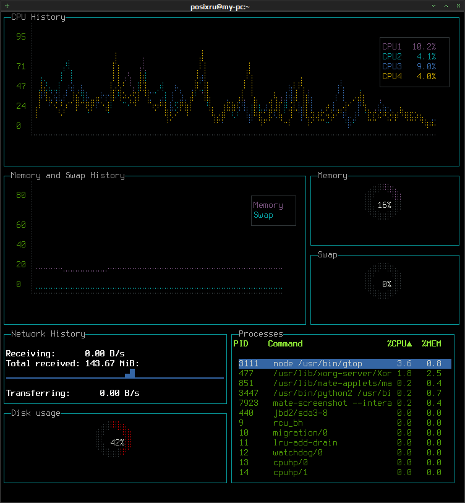Click the downward chevron in the title bar

pyautogui.click(x=433, y=6)
